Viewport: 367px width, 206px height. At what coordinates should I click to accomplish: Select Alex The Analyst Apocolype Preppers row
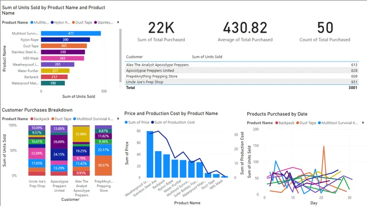coord(241,65)
